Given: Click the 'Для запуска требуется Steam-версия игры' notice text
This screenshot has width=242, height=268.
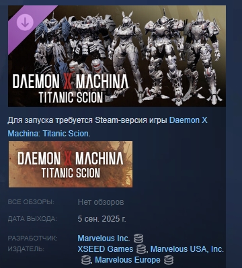Looking at the screenshot, I should click(87, 120).
